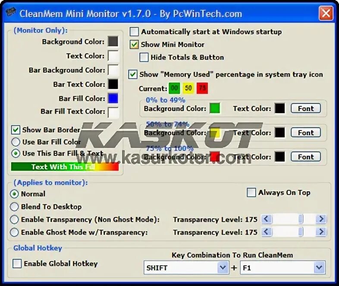The image size is (339, 286).
Task: Change the Bar Fill Text Color swatch
Action: coord(113,112)
